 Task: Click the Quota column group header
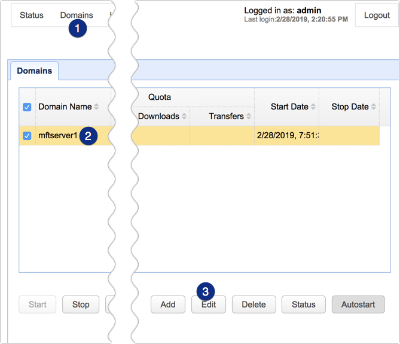(x=160, y=97)
